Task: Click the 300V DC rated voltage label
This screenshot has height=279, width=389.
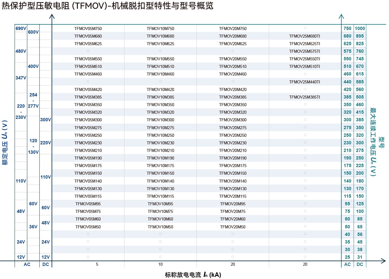Action: [46, 120]
